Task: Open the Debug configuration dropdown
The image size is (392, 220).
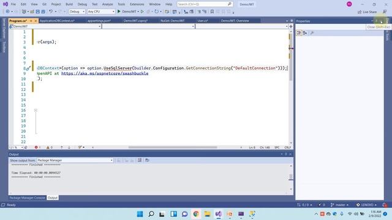Action: (x=77, y=12)
